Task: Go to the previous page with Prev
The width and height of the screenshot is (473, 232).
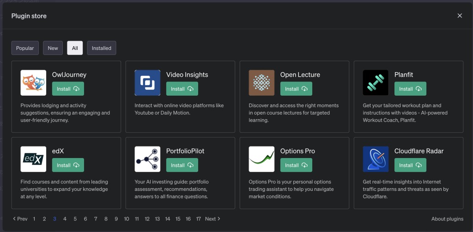Action: (x=20, y=219)
